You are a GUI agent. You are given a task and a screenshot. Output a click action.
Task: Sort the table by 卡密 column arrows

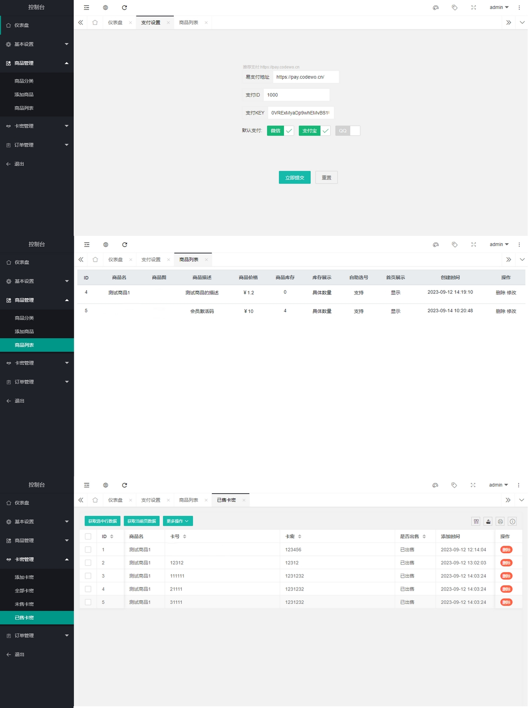(x=299, y=536)
